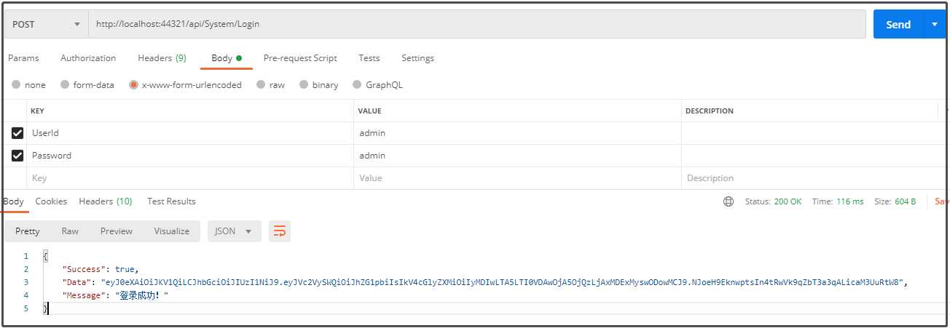Toggle the Password row checkbox
This screenshot has width=950, height=328.
(17, 156)
